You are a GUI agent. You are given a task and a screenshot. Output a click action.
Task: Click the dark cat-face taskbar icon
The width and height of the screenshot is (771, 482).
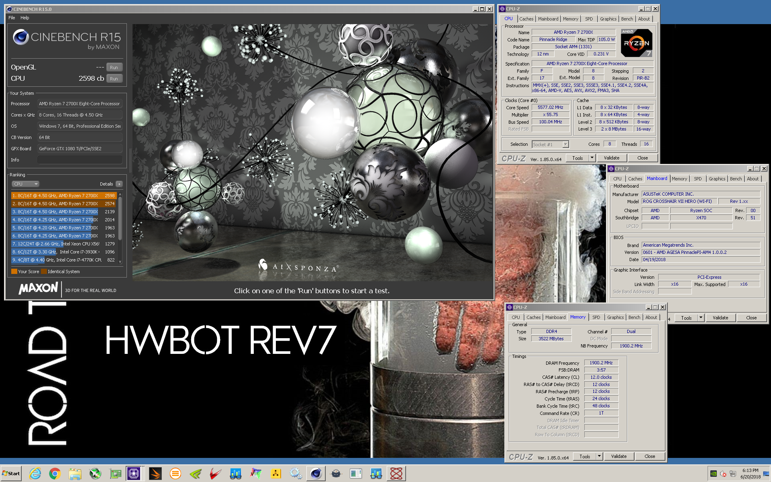tap(336, 474)
